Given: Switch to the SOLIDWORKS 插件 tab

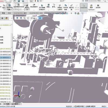Looking at the screenshot, I should tap(20, 13).
